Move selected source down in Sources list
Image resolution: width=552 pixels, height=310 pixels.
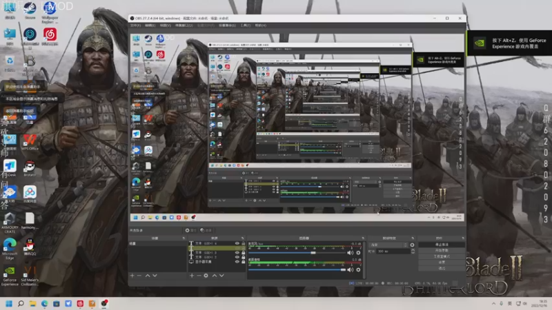coord(221,276)
